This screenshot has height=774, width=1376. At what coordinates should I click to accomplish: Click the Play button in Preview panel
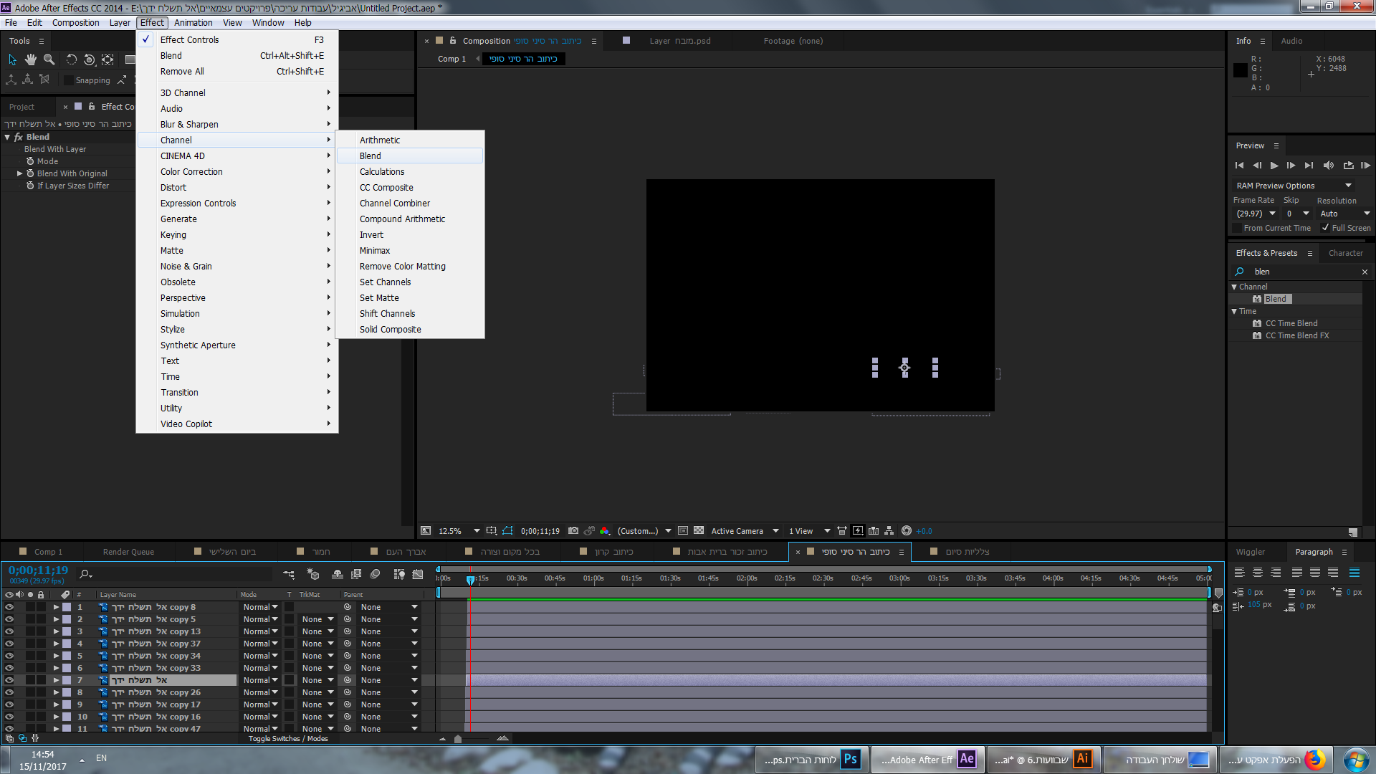coord(1274,166)
